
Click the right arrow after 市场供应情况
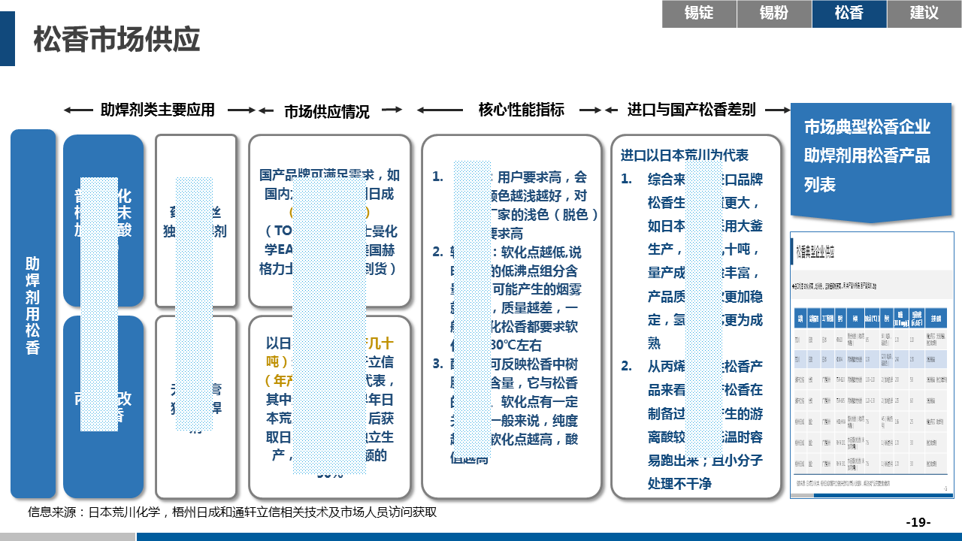tap(392, 110)
